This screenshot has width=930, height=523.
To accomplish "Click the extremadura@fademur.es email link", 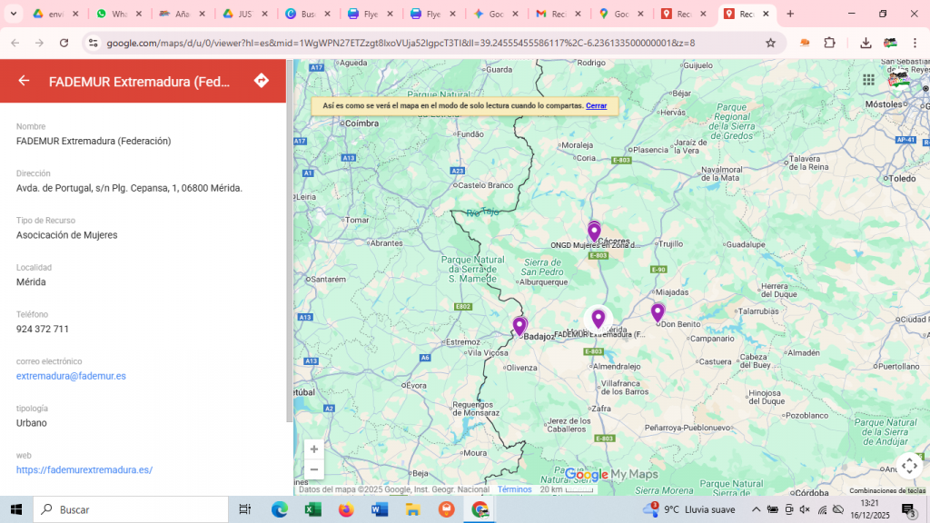I will click(x=71, y=376).
